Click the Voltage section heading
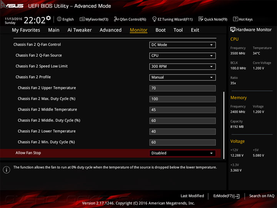The width and height of the screenshot is (277, 208). (x=237, y=141)
